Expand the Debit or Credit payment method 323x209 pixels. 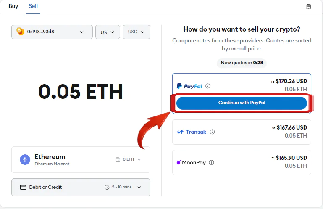[81, 187]
